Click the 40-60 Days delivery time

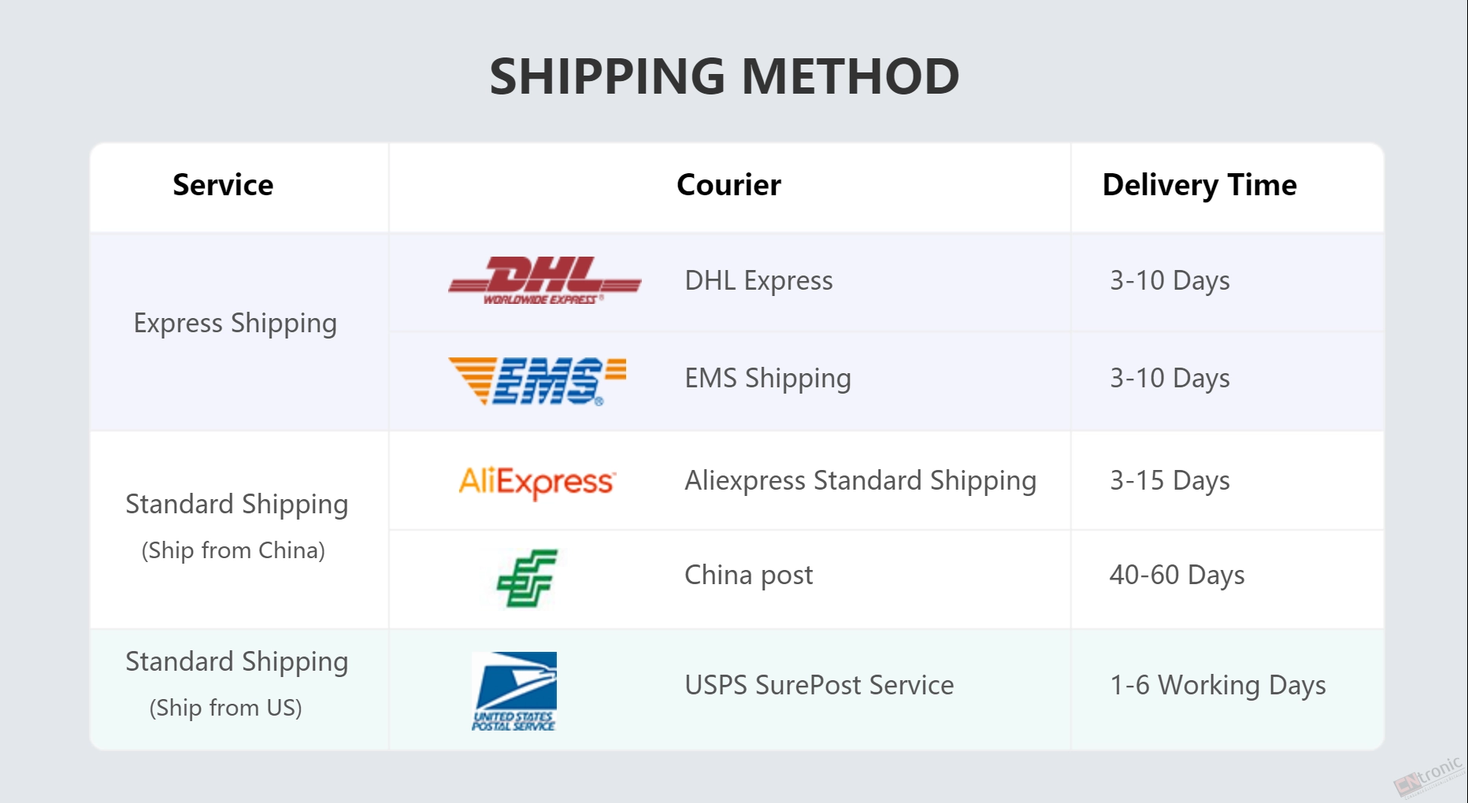[1177, 575]
